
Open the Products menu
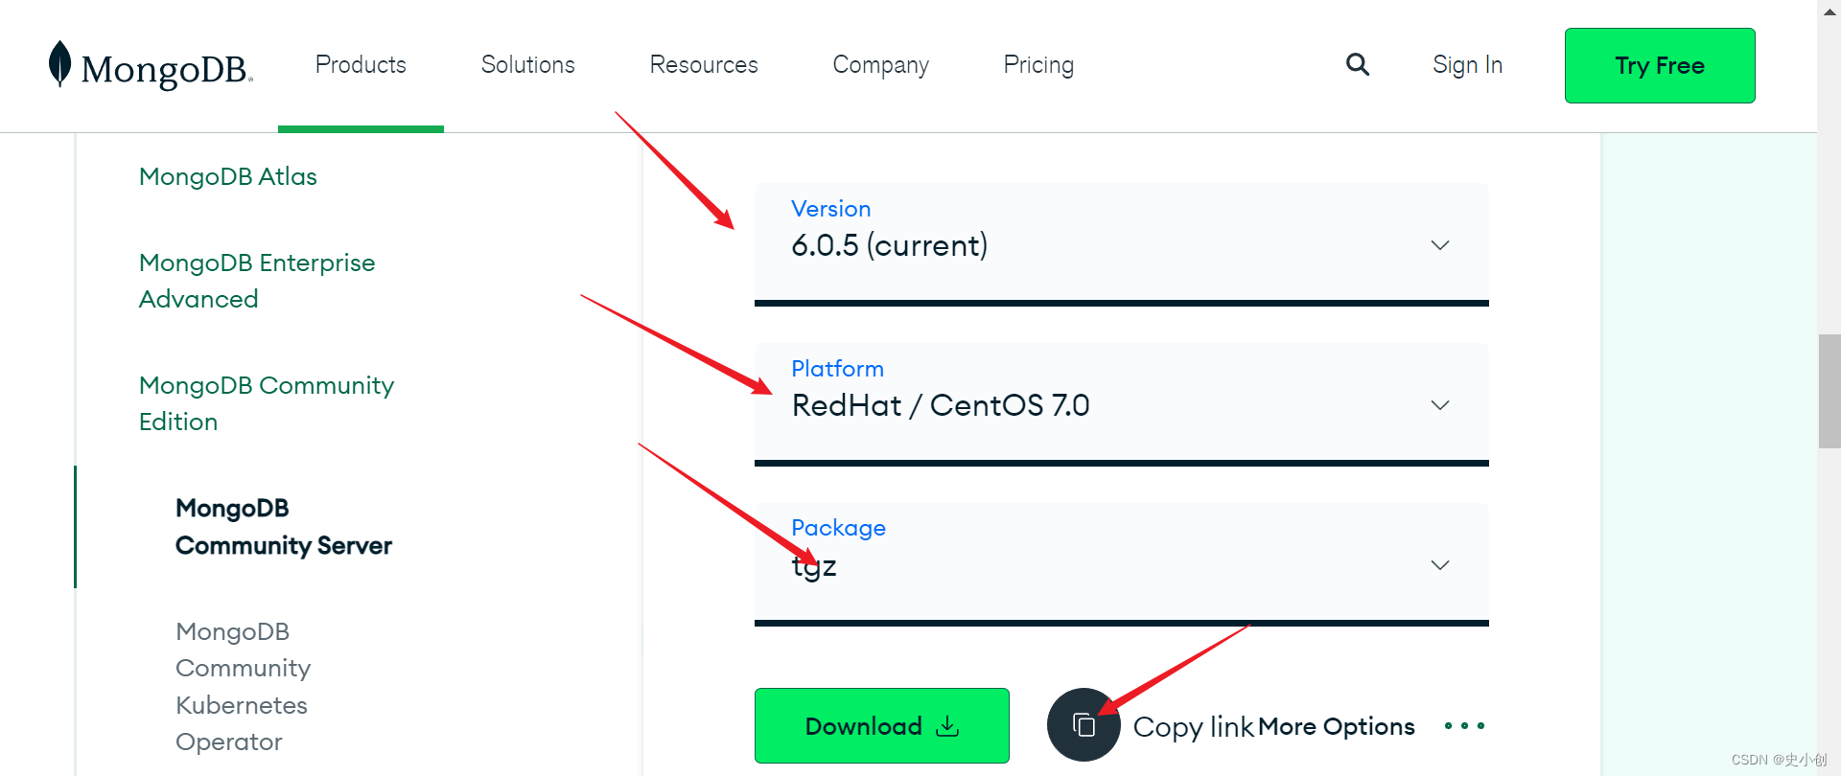click(x=361, y=64)
